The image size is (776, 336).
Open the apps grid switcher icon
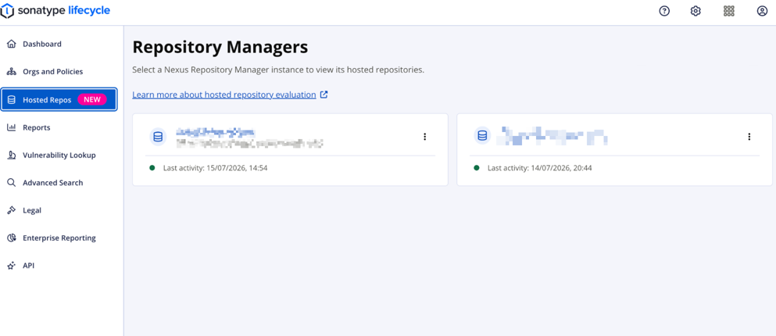(x=728, y=11)
